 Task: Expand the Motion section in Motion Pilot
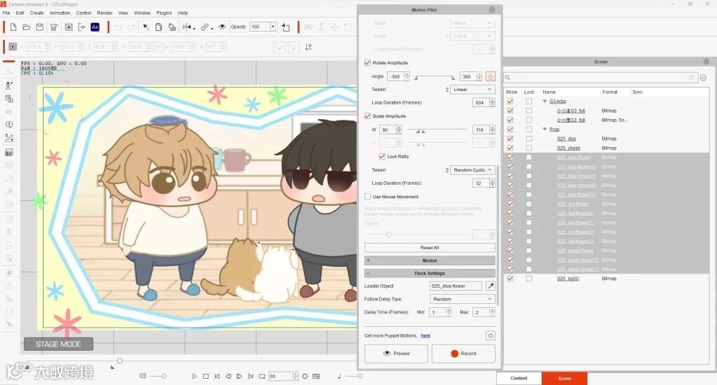point(430,260)
